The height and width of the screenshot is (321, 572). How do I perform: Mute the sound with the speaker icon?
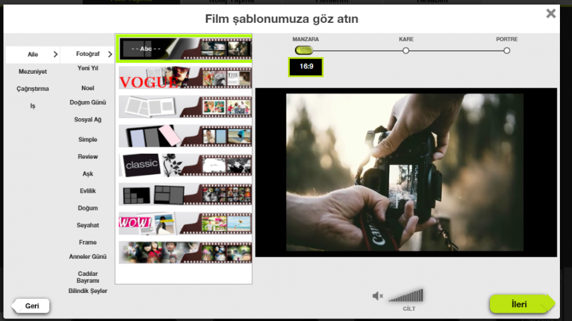378,296
